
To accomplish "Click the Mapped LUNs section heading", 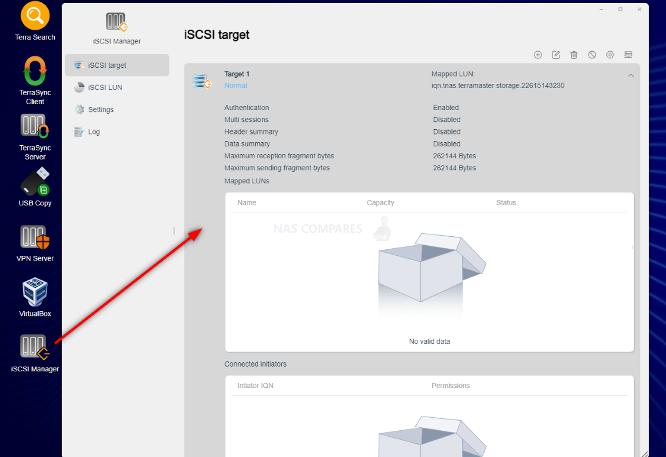I will click(247, 181).
